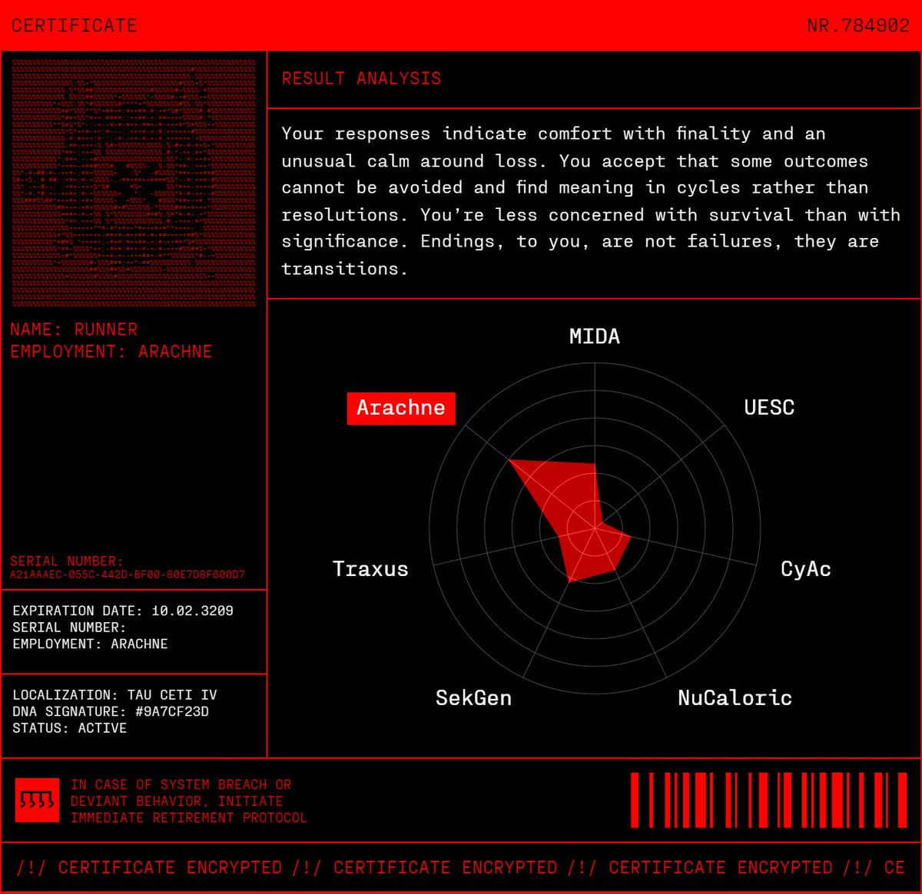Click EXPIRATION DATE: 10.02.3209
Image resolution: width=922 pixels, height=894 pixels.
click(123, 611)
